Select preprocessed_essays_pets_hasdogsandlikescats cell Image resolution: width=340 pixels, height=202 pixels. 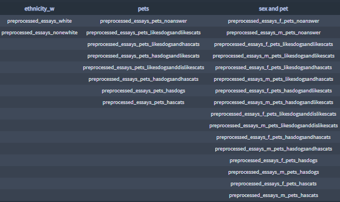tap(143, 56)
